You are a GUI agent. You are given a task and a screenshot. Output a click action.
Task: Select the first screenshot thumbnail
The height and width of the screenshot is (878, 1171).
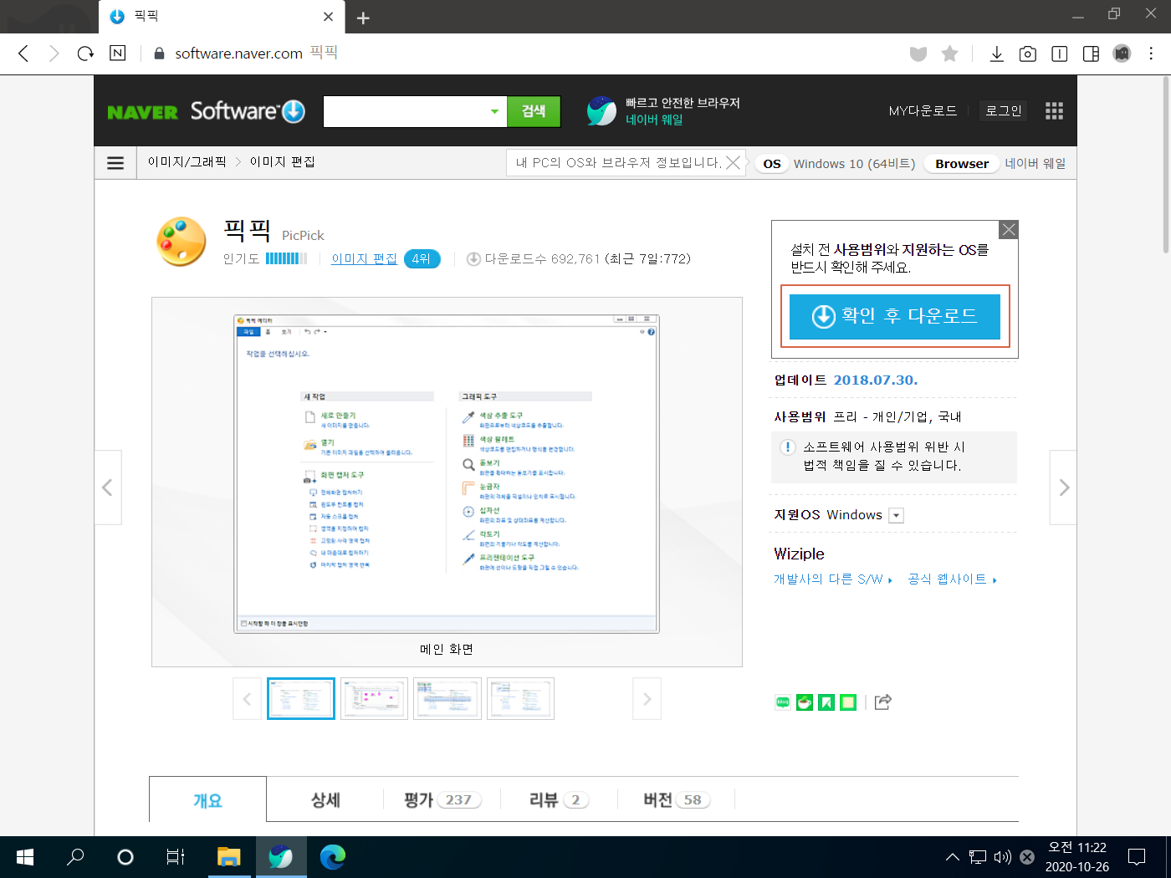pyautogui.click(x=301, y=699)
